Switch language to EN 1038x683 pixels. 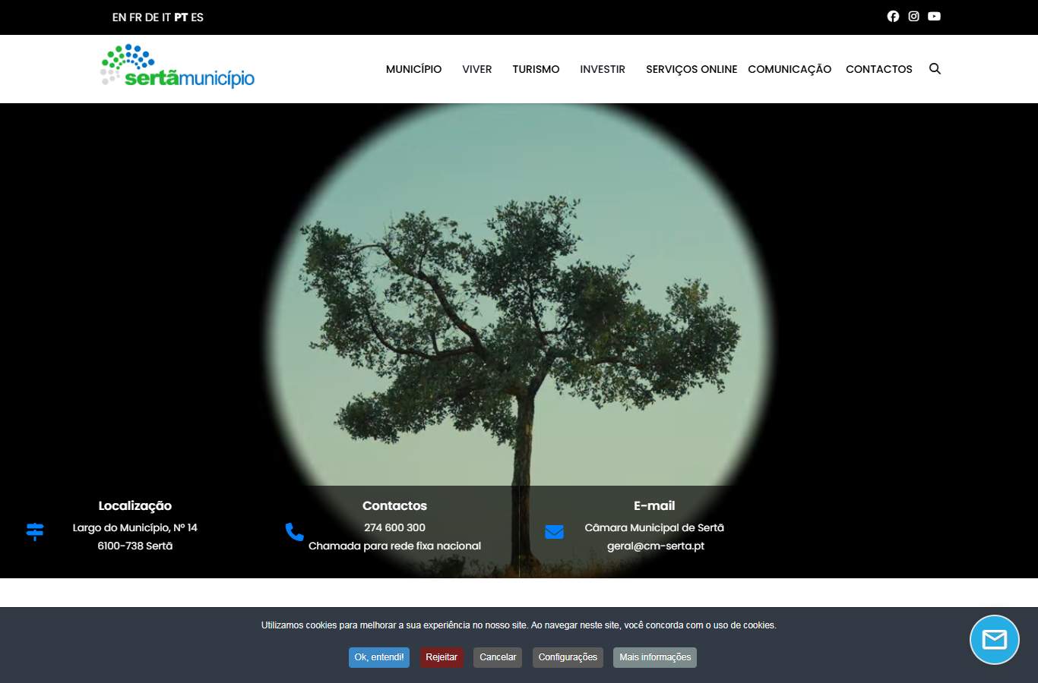119,17
